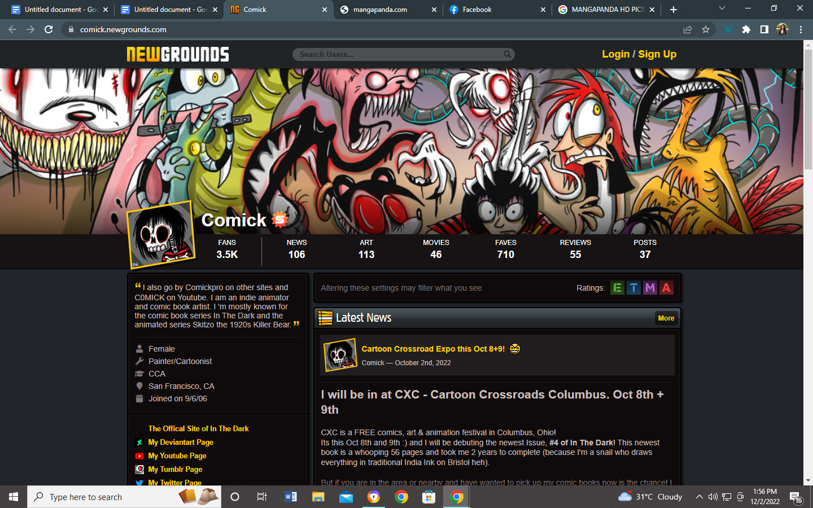The height and width of the screenshot is (508, 813).
Task: Click the DeviantArt icon in the links list
Action: 139,443
